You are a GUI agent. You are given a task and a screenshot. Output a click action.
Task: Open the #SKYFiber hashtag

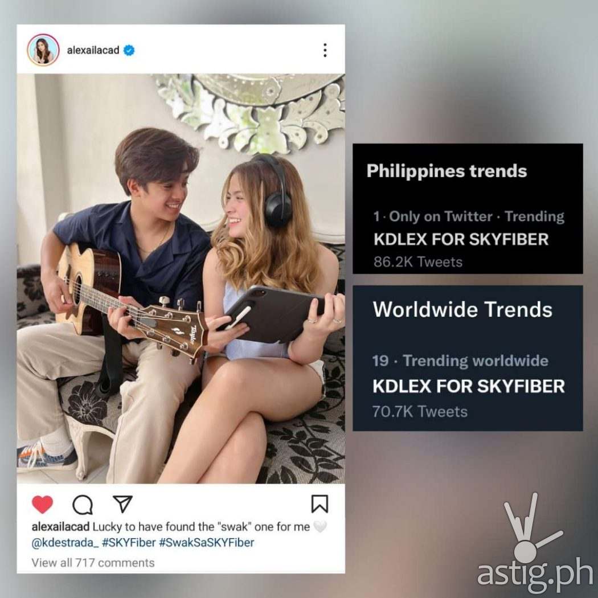[129, 543]
